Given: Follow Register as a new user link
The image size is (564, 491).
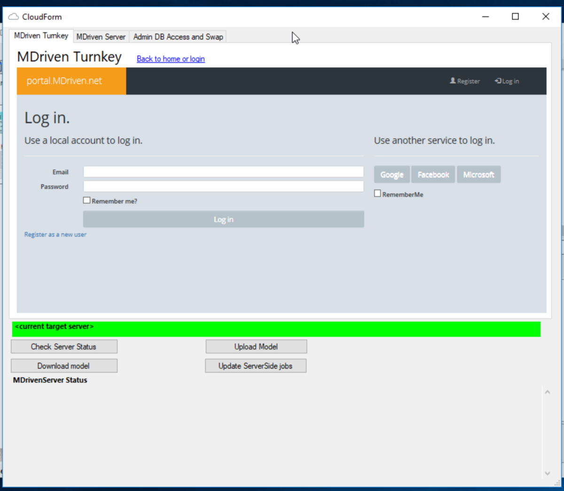Looking at the screenshot, I should pyautogui.click(x=55, y=234).
